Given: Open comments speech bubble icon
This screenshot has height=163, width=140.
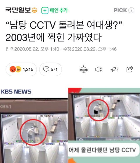Looking at the screenshot, I should pyautogui.click(x=46, y=69).
